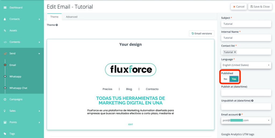Expand the Contacts menu arrow
Viewport: 275px width, 138px height.
tap(39, 19)
